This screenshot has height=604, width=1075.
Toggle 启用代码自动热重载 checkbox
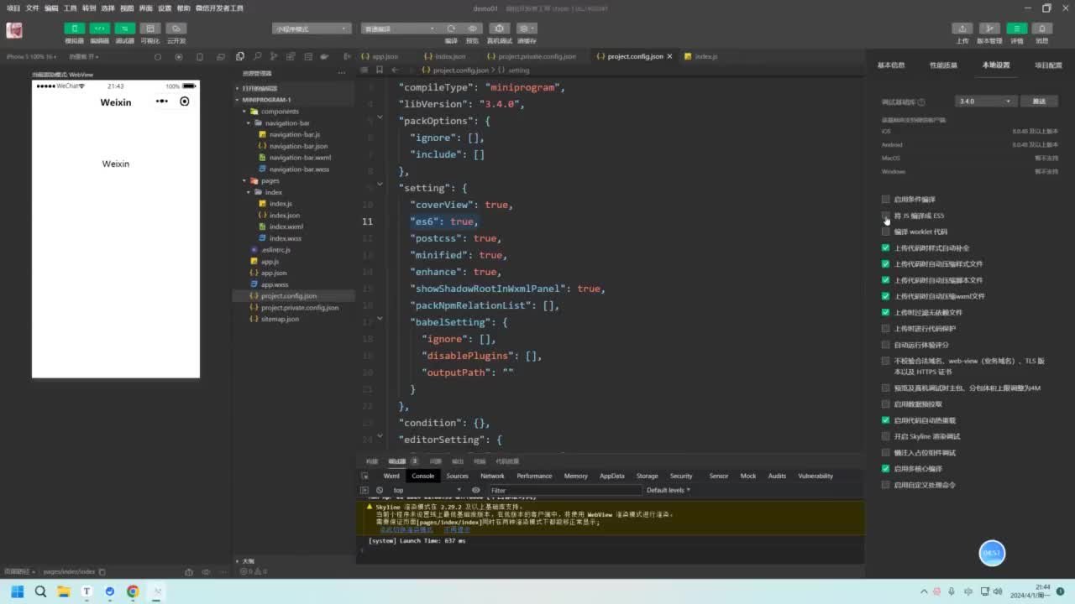point(885,420)
